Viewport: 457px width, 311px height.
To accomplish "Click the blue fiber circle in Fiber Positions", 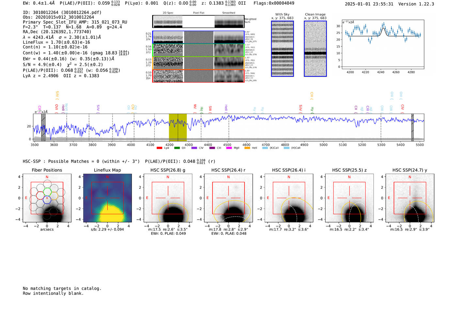I will [x=47, y=200].
